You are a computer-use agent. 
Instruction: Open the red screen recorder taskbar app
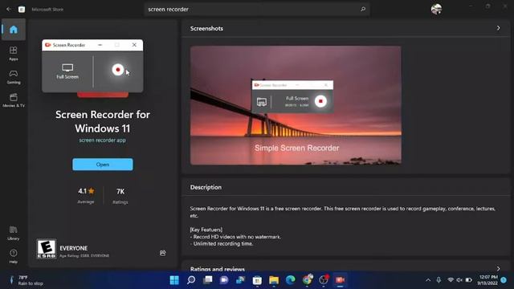[x=340, y=280]
